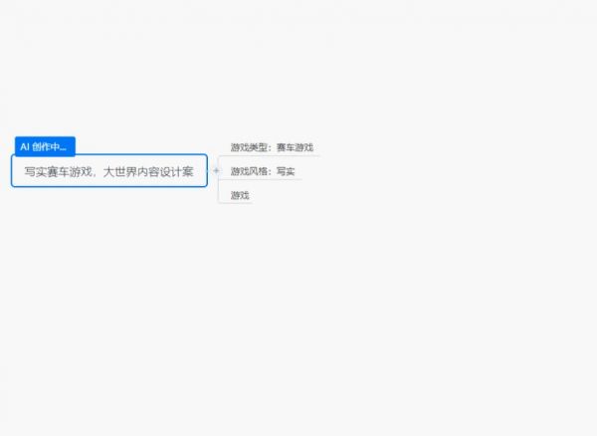
Task: Click the AI 创作中 status badge
Action: pyautogui.click(x=44, y=146)
